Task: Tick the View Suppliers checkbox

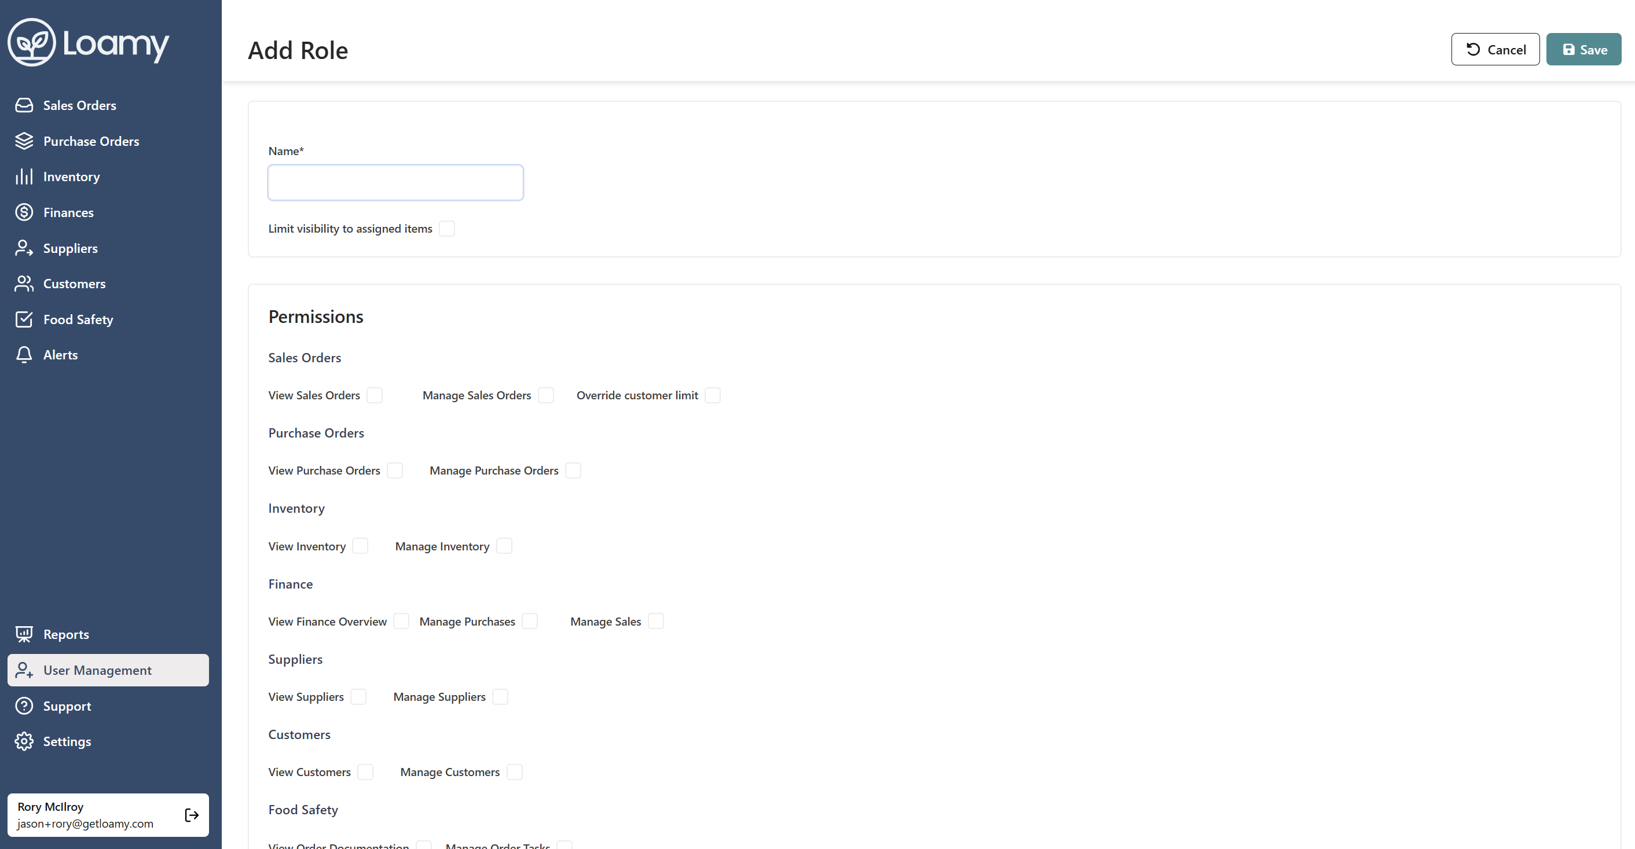Action: pyautogui.click(x=358, y=697)
